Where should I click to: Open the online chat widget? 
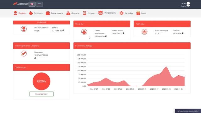coord(188,111)
